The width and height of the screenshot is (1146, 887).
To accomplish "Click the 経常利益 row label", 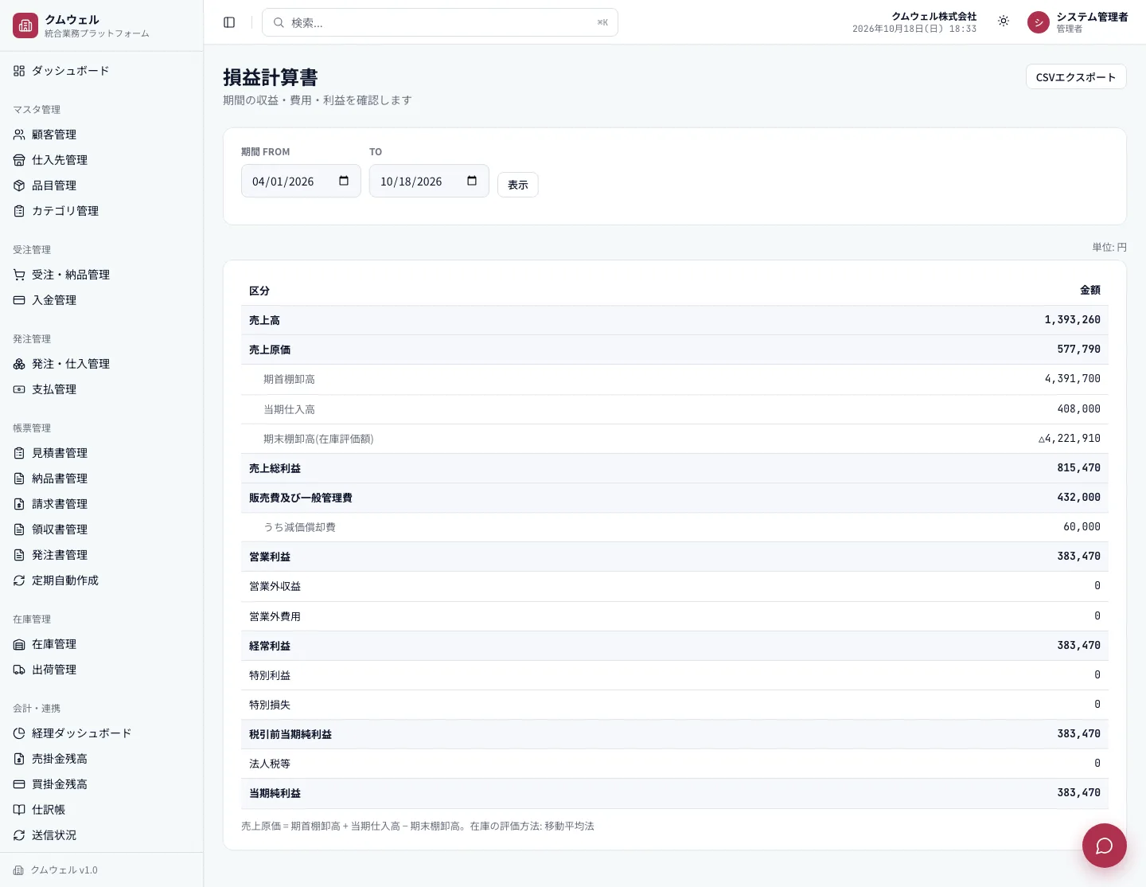I will [270, 646].
